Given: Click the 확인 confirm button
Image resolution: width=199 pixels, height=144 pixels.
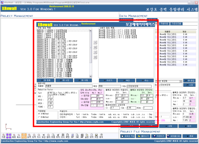Looking at the screenshot, I should 126,80.
